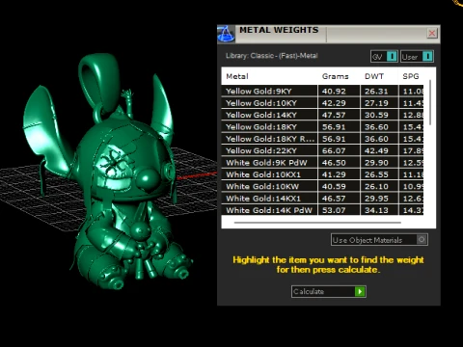
Task: Click the 29.90 DWT value
Action: [x=376, y=163]
